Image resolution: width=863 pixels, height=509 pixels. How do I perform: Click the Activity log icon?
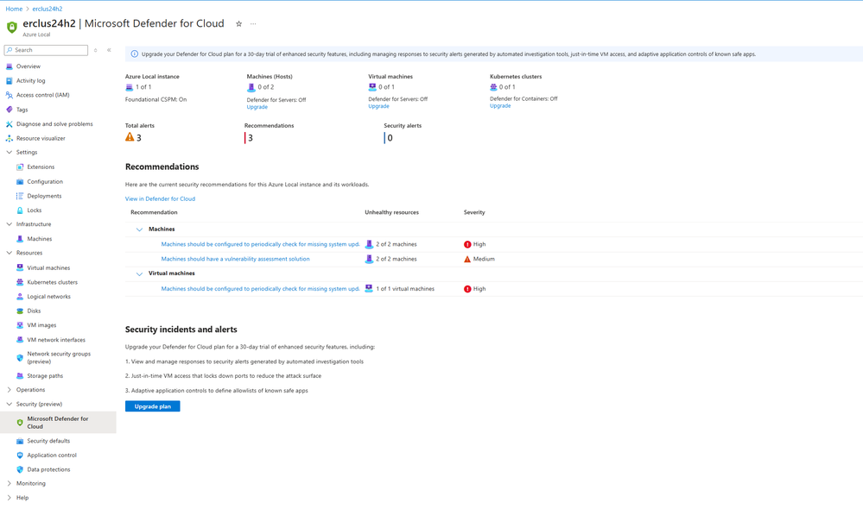[10, 81]
